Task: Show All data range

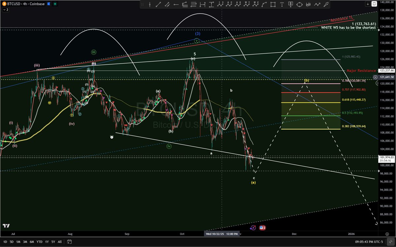Action: (59, 242)
